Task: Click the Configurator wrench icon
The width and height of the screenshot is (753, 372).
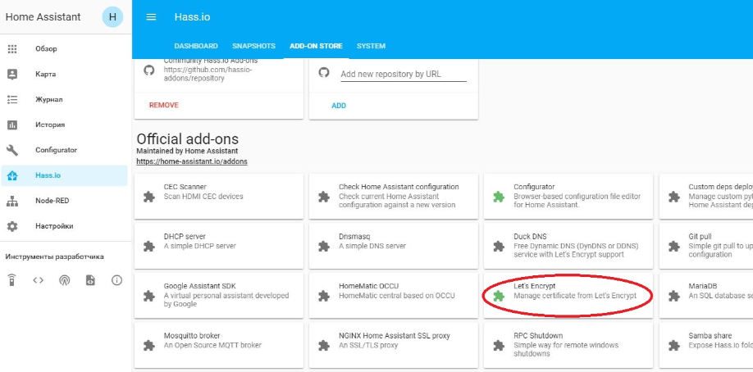Action: 12,150
